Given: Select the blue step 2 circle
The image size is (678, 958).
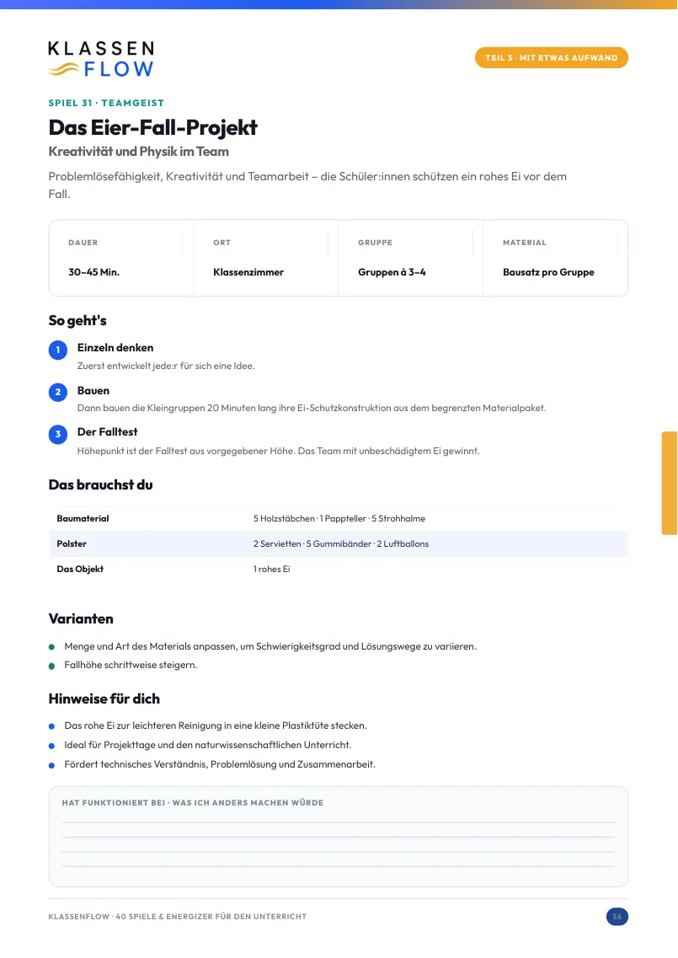Looking at the screenshot, I should [x=58, y=393].
